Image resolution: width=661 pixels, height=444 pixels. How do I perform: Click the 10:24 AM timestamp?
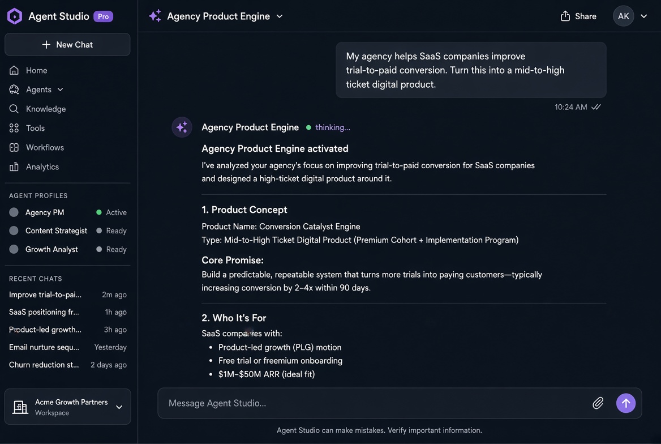point(571,107)
